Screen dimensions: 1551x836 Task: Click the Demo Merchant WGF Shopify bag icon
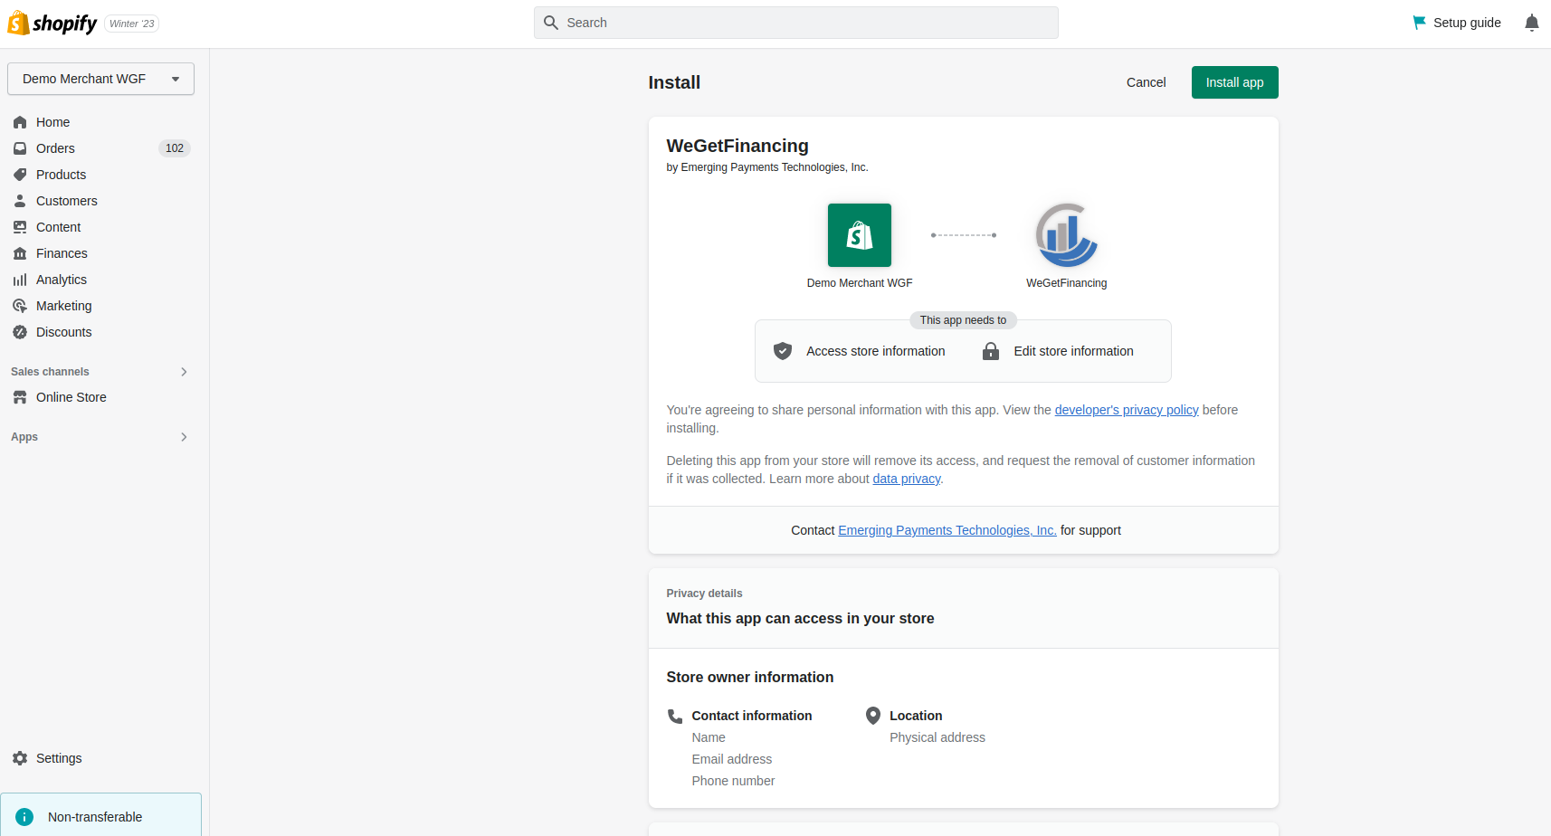(860, 235)
